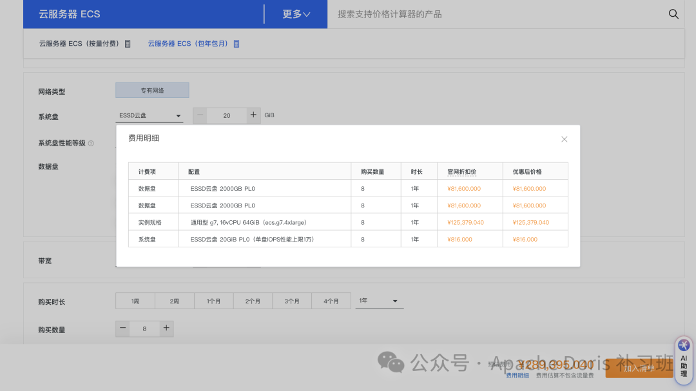Click the 带宽 section label
The image size is (696, 391).
45,261
